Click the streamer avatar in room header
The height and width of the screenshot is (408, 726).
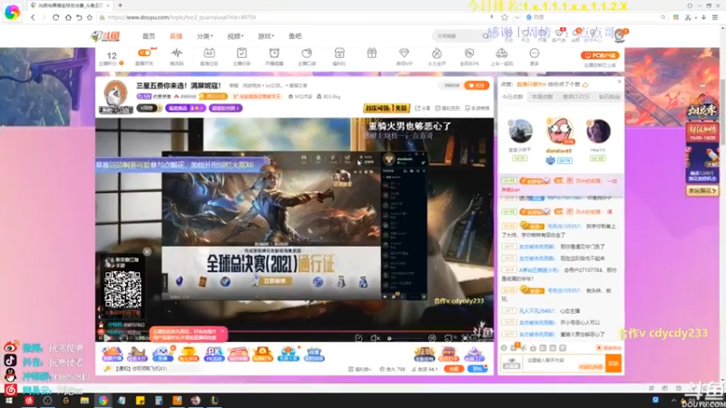pos(115,94)
